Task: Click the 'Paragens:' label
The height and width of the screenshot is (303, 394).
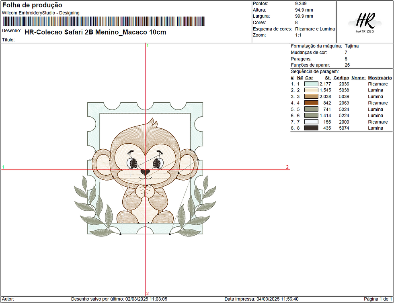Action: tap(301, 59)
